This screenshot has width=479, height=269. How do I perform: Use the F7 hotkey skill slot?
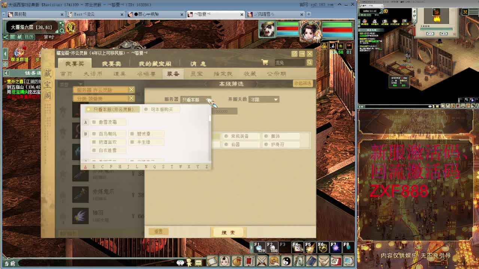click(335, 247)
